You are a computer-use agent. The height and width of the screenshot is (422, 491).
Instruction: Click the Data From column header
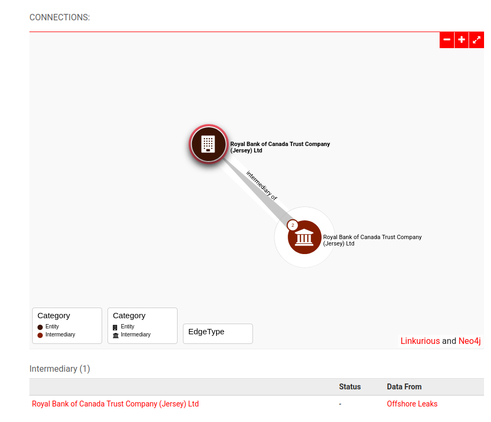pyautogui.click(x=404, y=387)
